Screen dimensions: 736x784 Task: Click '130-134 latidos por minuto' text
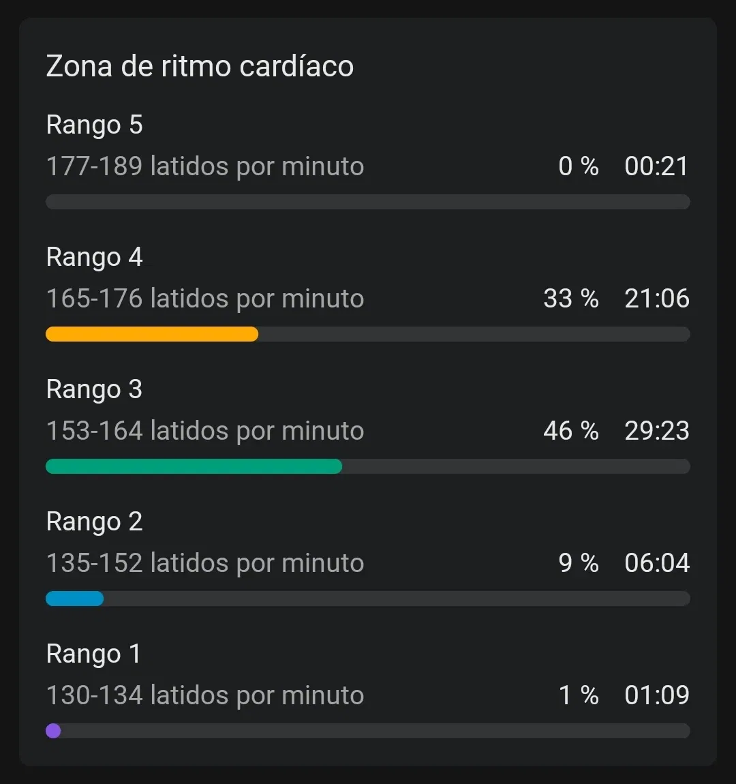[x=205, y=695]
